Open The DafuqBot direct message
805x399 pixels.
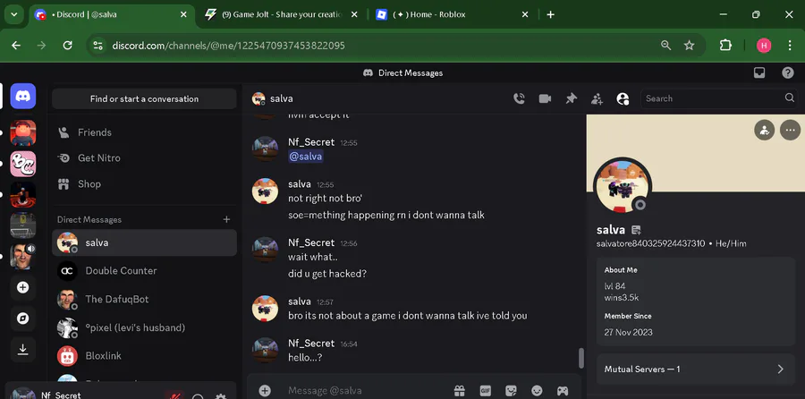(144, 299)
